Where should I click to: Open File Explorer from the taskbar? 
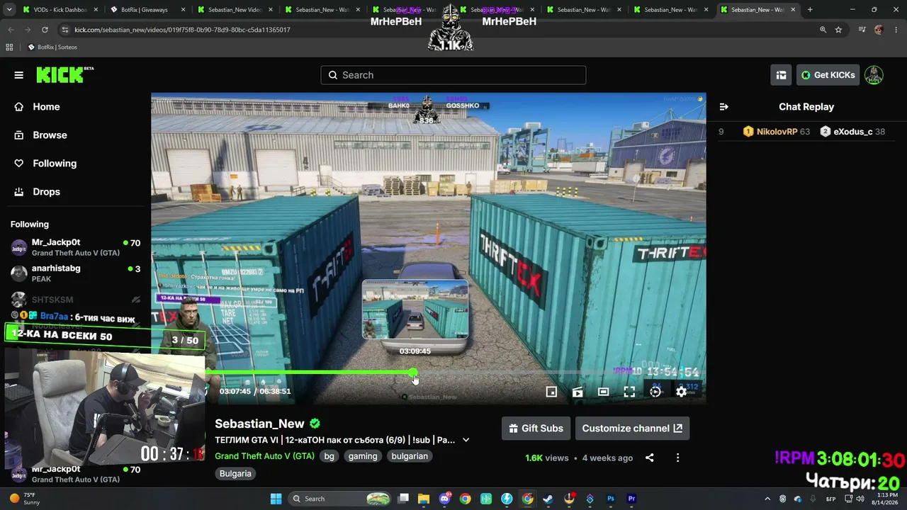[x=424, y=499]
